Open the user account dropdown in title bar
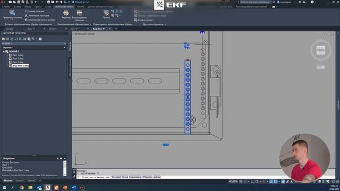 [x=296, y=2]
